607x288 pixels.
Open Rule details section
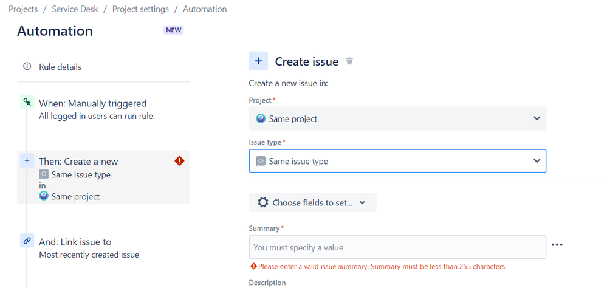click(60, 67)
